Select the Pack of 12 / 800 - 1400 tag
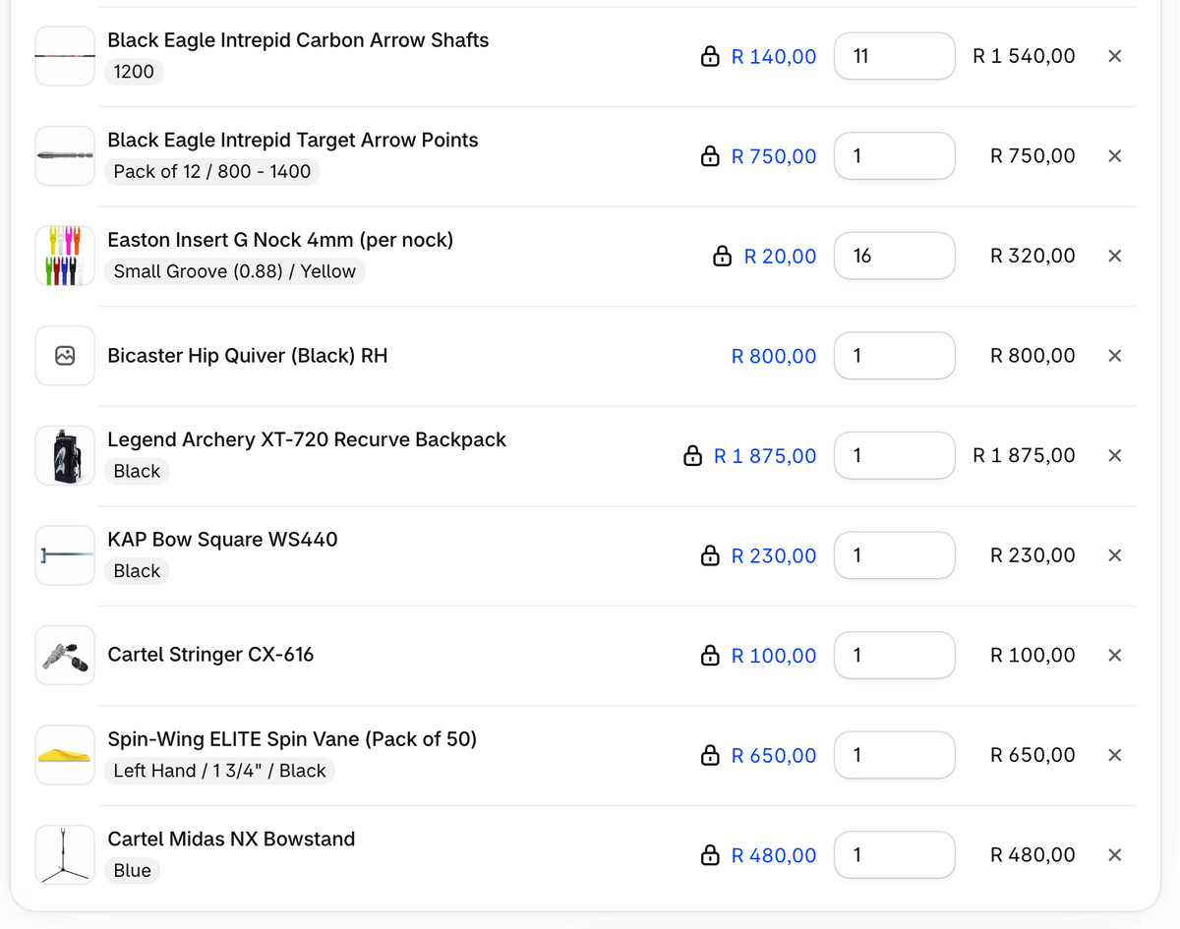This screenshot has width=1180, height=929. point(212,172)
